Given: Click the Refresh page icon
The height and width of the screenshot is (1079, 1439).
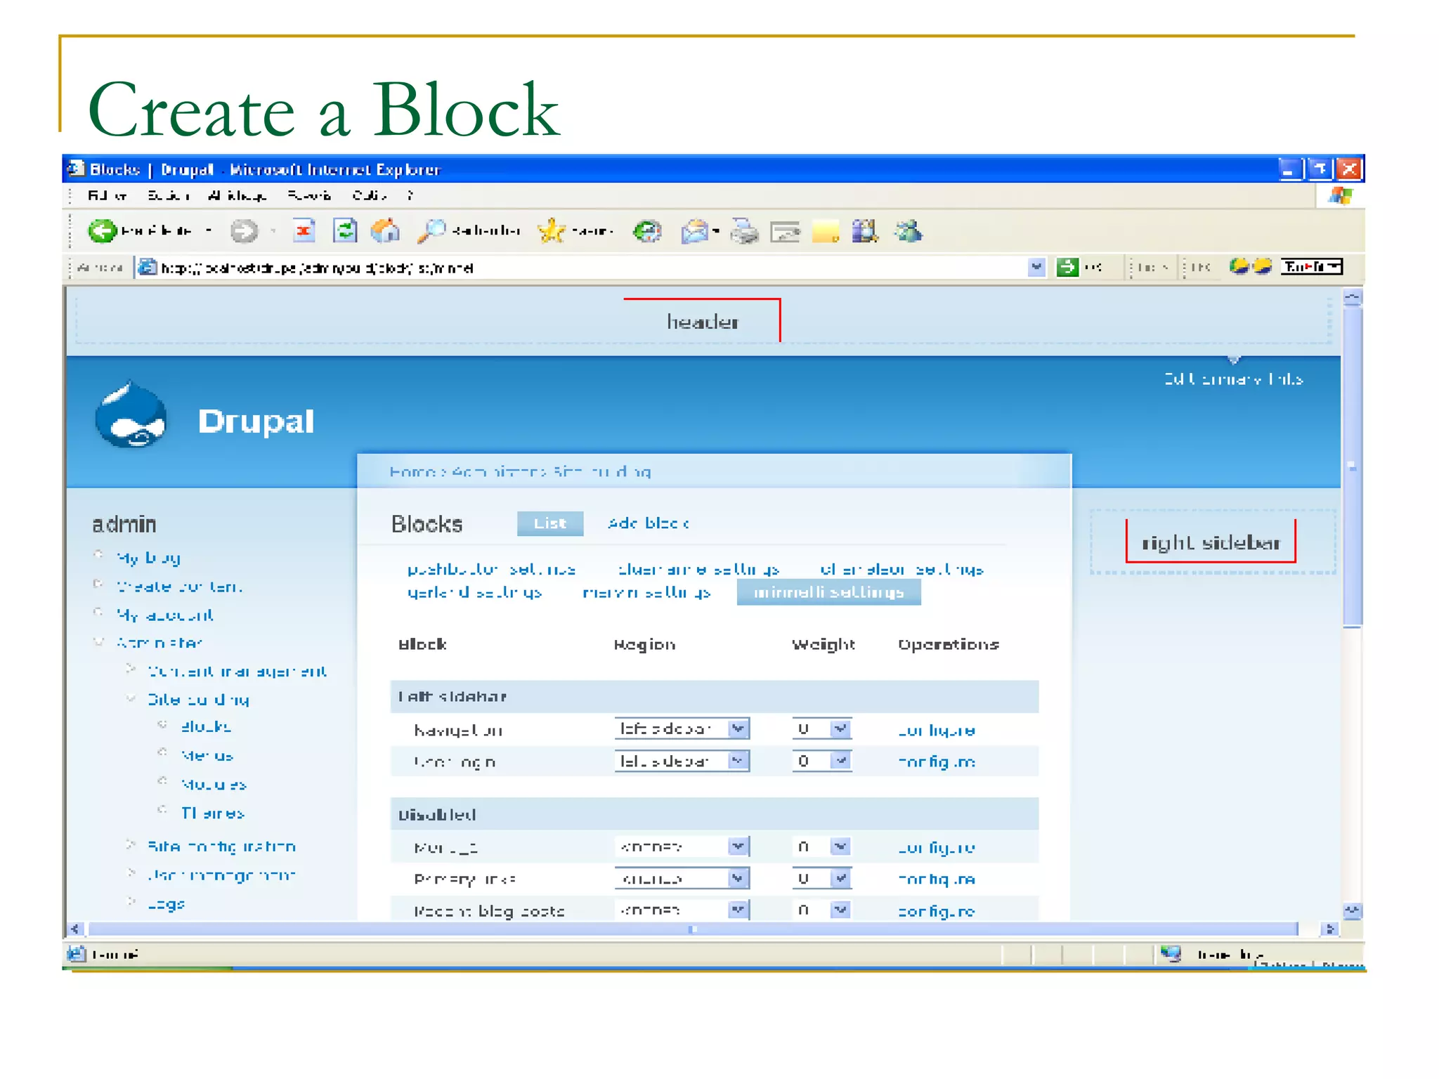Looking at the screenshot, I should [x=344, y=230].
